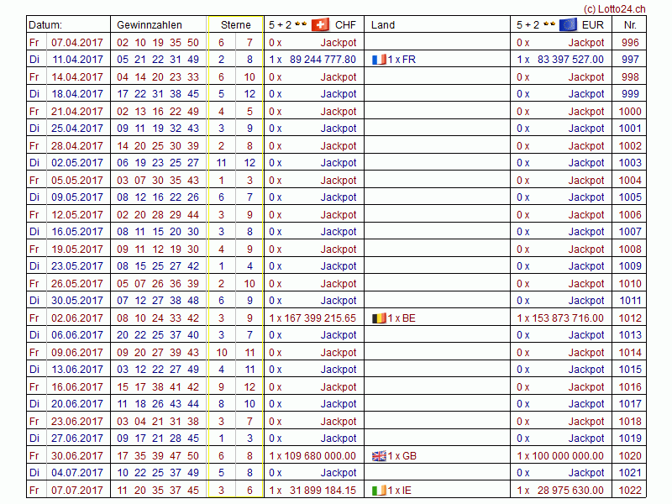Select the date 30.05.2017

[x=77, y=301]
